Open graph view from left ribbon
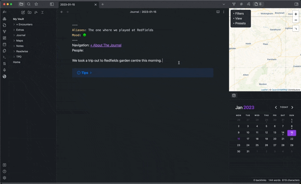This screenshot has height=184, width=301. [x=5, y=32]
